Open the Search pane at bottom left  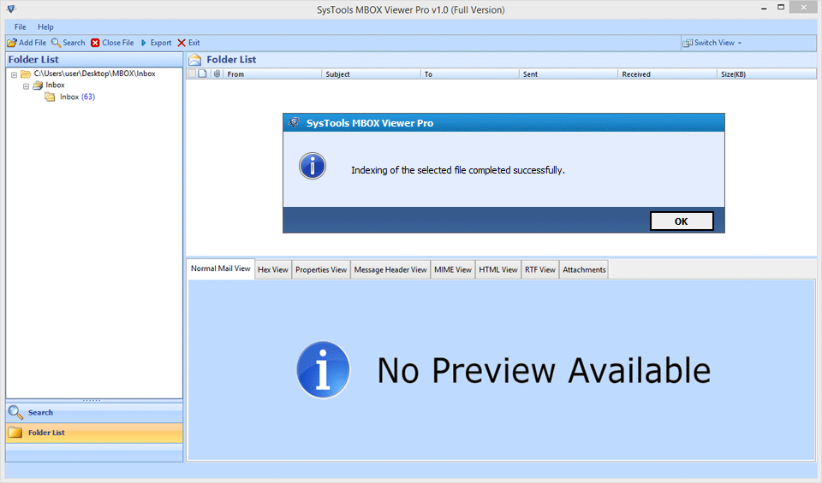point(94,412)
